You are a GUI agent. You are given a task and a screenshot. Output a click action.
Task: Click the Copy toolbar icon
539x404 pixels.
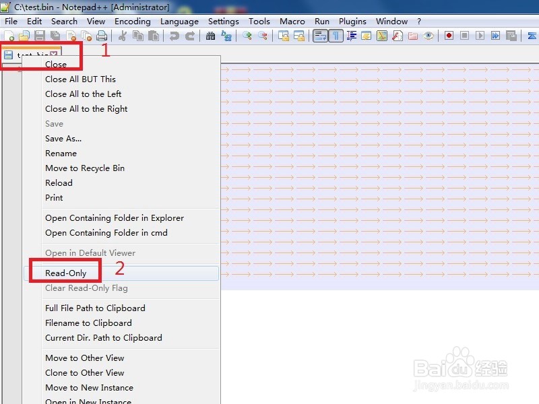tap(138, 36)
